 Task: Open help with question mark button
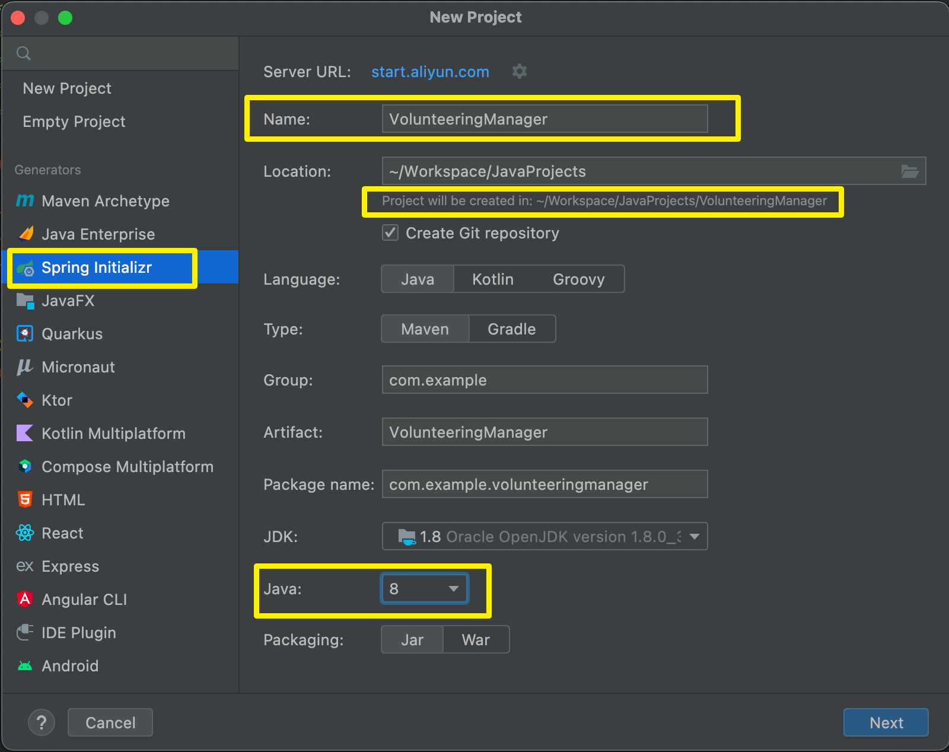coord(42,722)
